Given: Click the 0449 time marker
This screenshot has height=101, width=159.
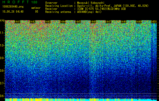Looking at the screenshot, I should [139, 22].
